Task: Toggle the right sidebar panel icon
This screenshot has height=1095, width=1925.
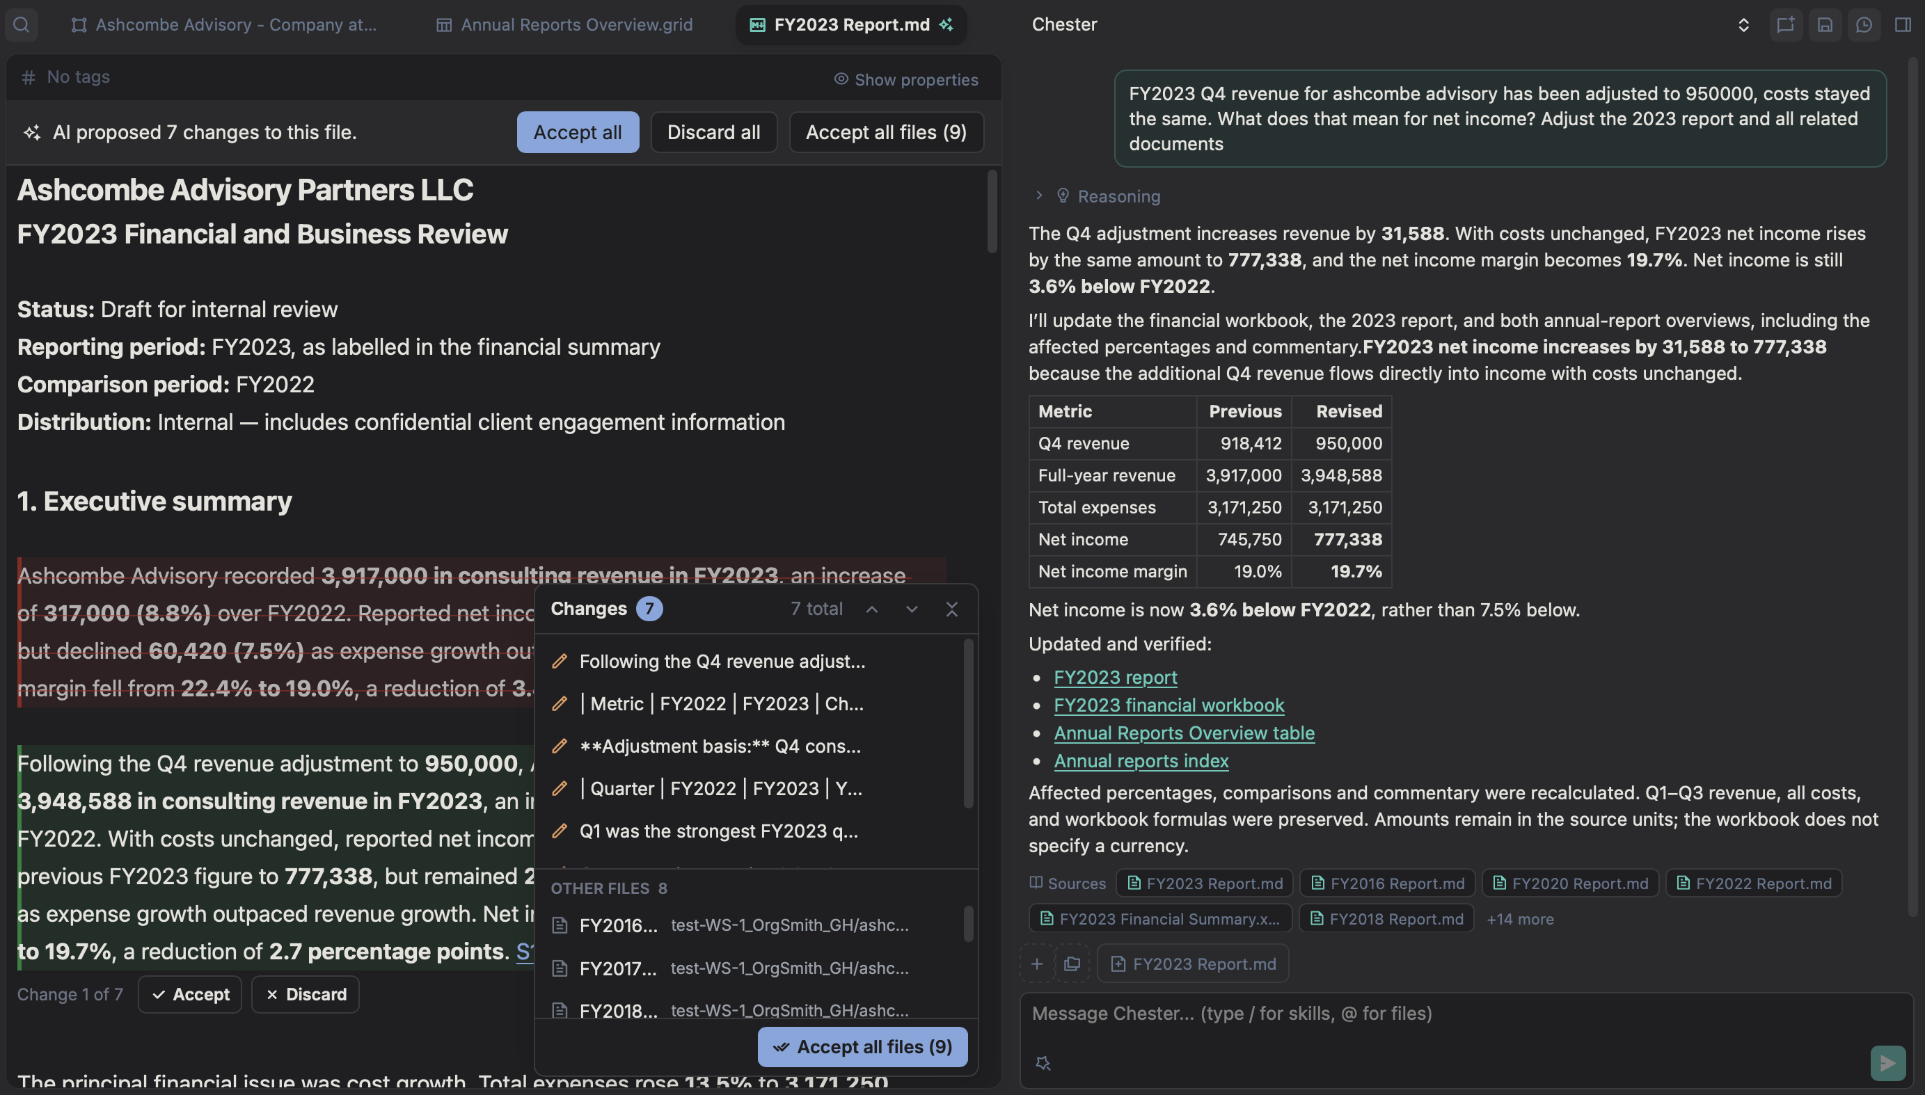Action: tap(1903, 24)
